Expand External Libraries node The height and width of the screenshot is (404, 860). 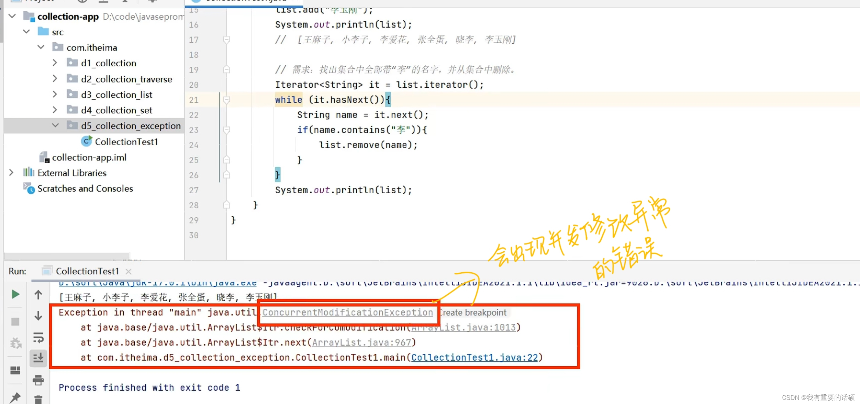pyautogui.click(x=11, y=173)
